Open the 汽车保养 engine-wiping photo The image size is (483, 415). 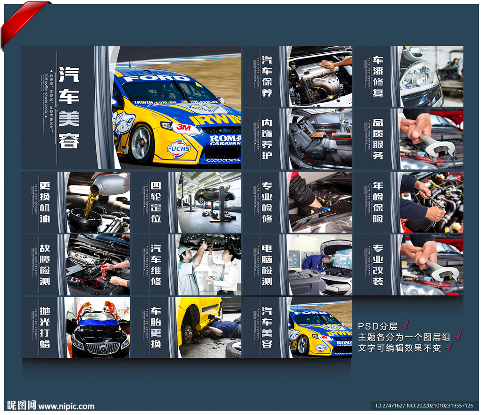pyautogui.click(x=320, y=76)
